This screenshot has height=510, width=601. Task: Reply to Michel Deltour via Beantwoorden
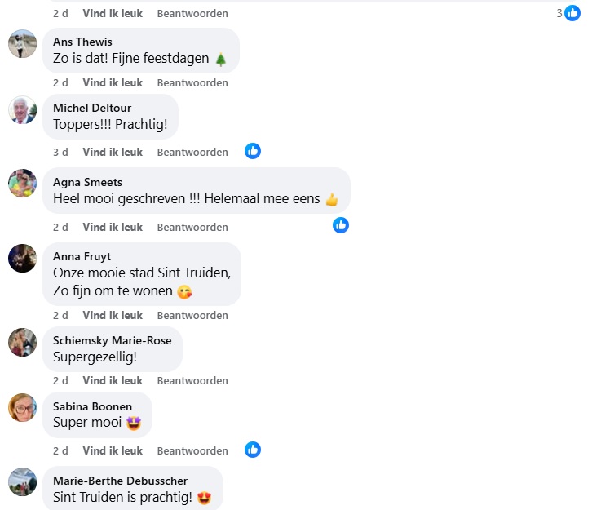(192, 152)
